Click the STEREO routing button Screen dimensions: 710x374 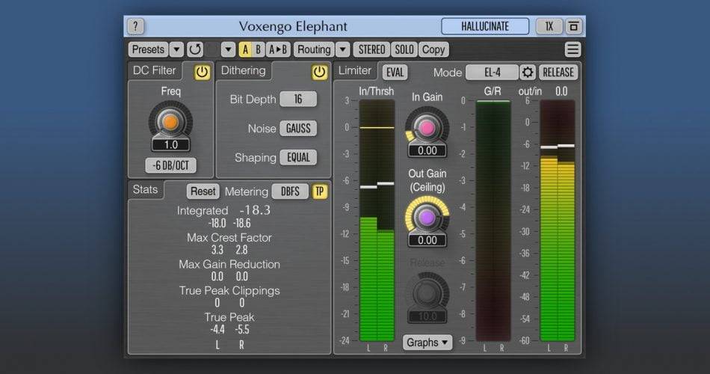[x=371, y=49]
